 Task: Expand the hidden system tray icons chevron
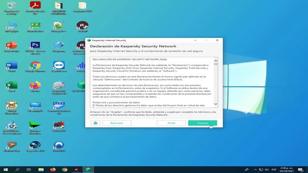click(x=255, y=170)
